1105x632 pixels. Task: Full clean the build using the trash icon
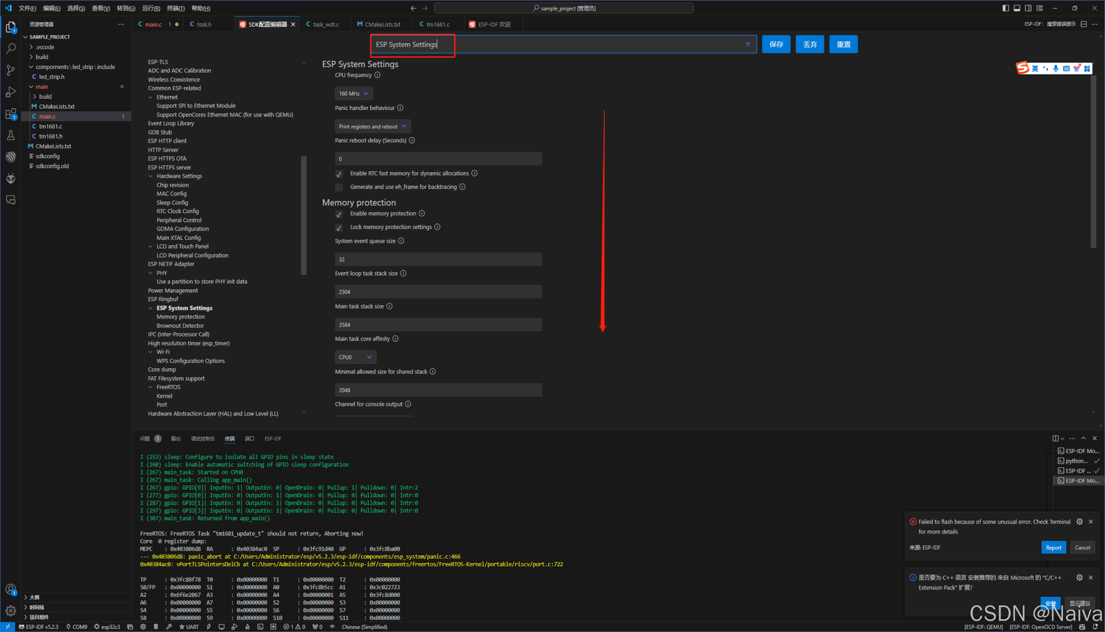[x=156, y=627]
